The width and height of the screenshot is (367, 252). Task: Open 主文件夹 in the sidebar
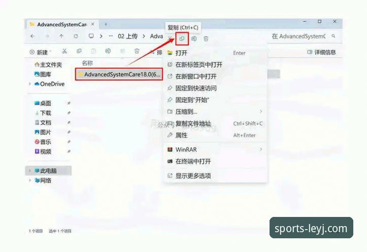[x=48, y=65]
